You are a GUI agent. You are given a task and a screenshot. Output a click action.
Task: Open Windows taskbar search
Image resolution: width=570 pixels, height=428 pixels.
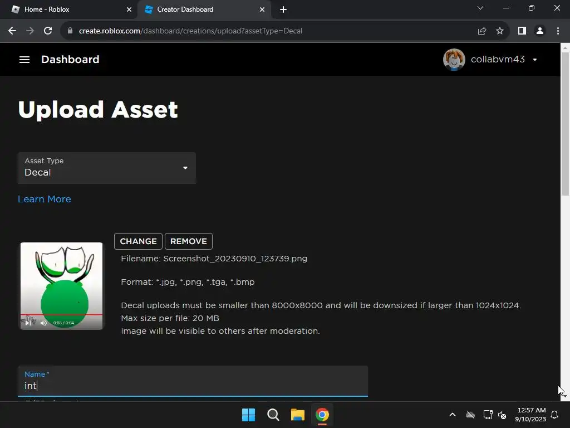click(273, 415)
